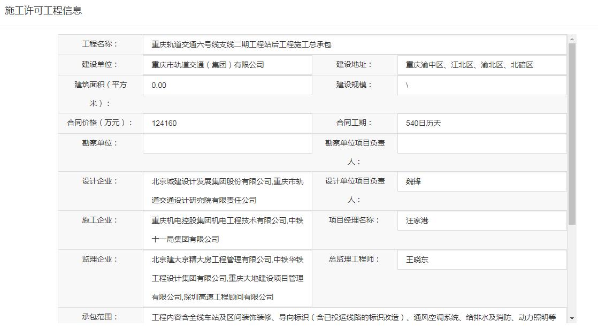Click the 设计企业 label

(100, 181)
